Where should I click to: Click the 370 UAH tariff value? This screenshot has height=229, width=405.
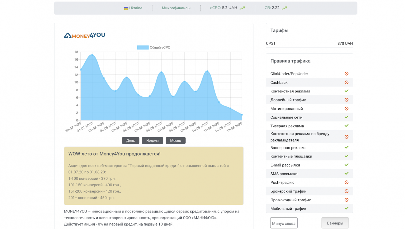click(345, 44)
